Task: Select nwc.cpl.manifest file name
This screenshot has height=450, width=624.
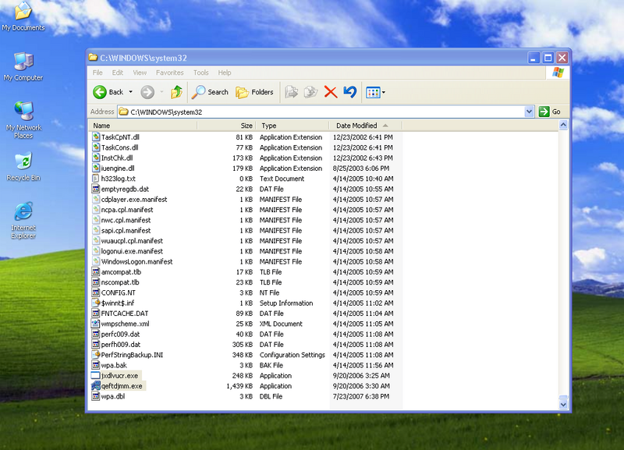Action: 126,220
